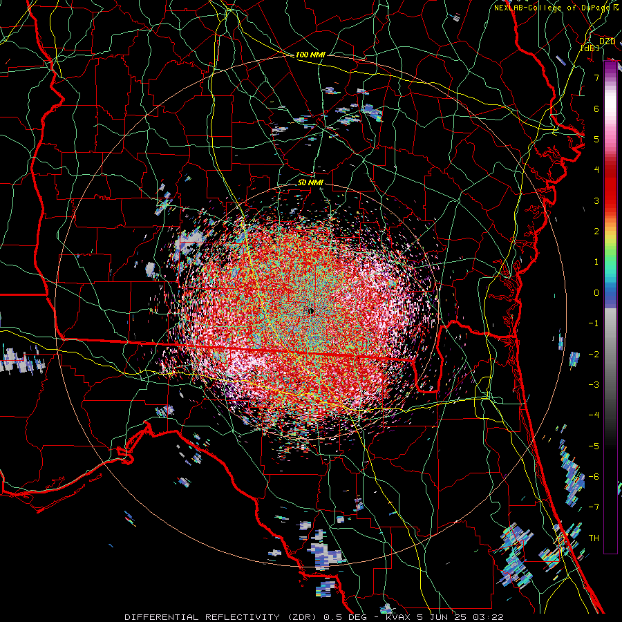The width and height of the screenshot is (622, 622).
Task: Click the -2 value on the color scale
Action: pyautogui.click(x=594, y=355)
